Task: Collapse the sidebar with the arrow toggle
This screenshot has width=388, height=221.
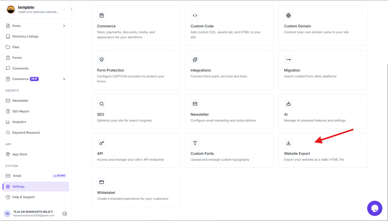Action: (72, 9)
